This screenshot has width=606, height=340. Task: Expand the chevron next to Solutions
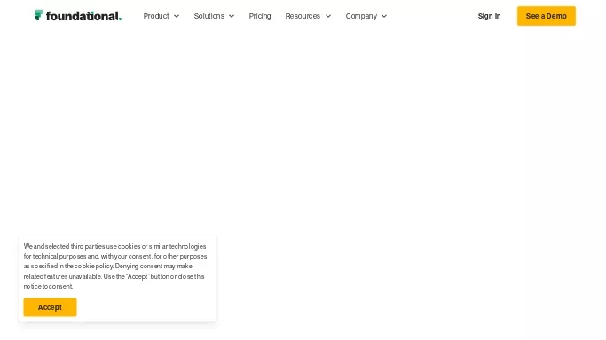point(232,16)
